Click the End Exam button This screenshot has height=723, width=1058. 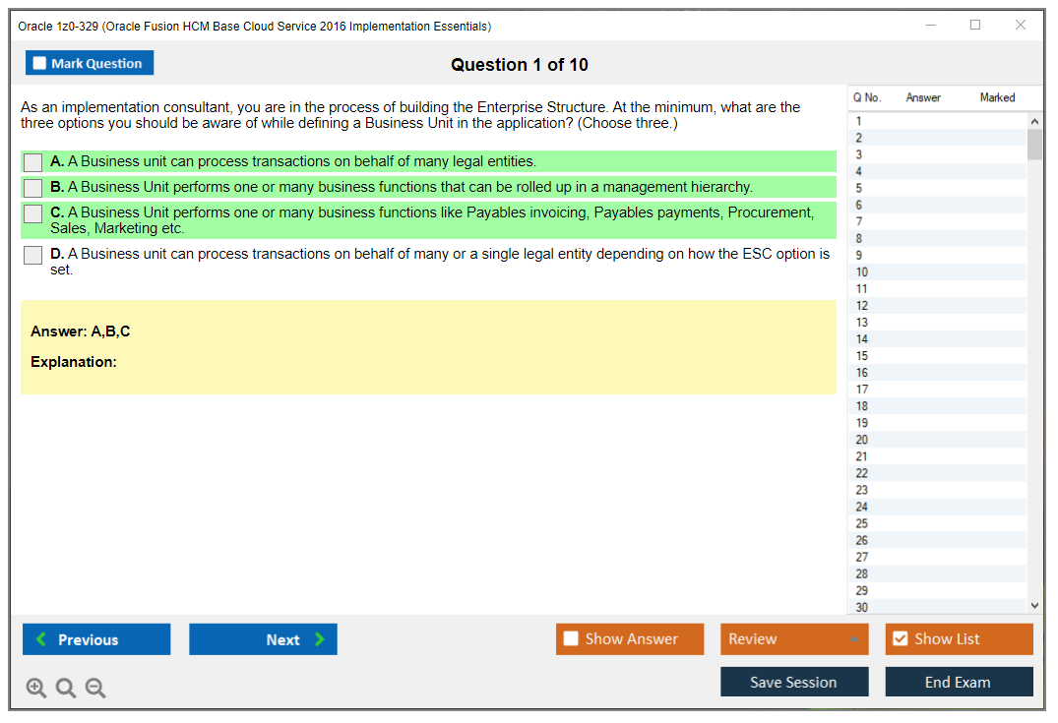(x=959, y=682)
